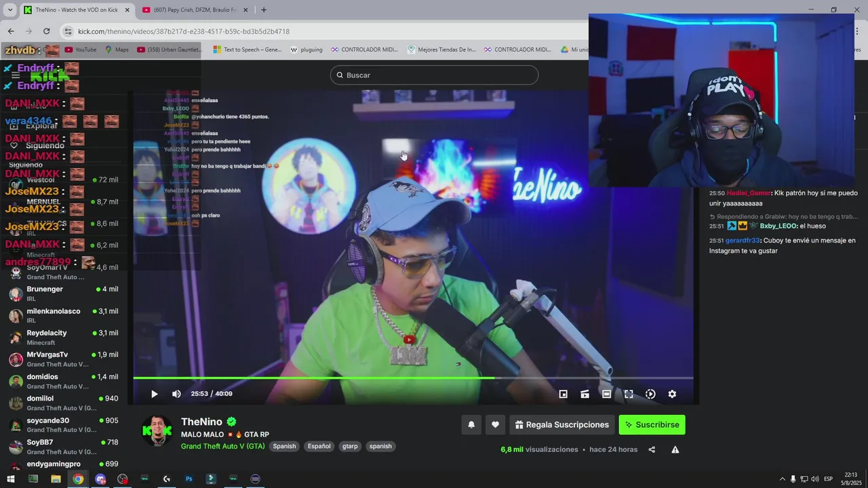Open Brunenger channel in sidebar
Image resolution: width=868 pixels, height=488 pixels.
pyautogui.click(x=64, y=293)
